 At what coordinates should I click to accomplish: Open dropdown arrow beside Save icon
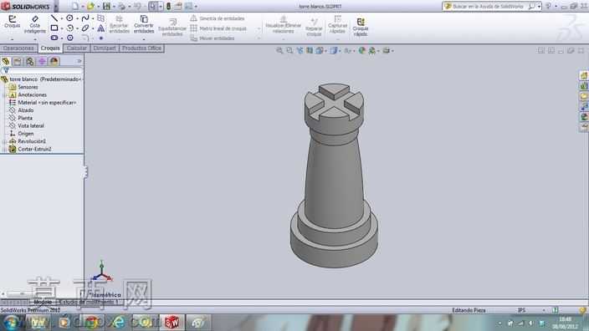tap(114, 7)
